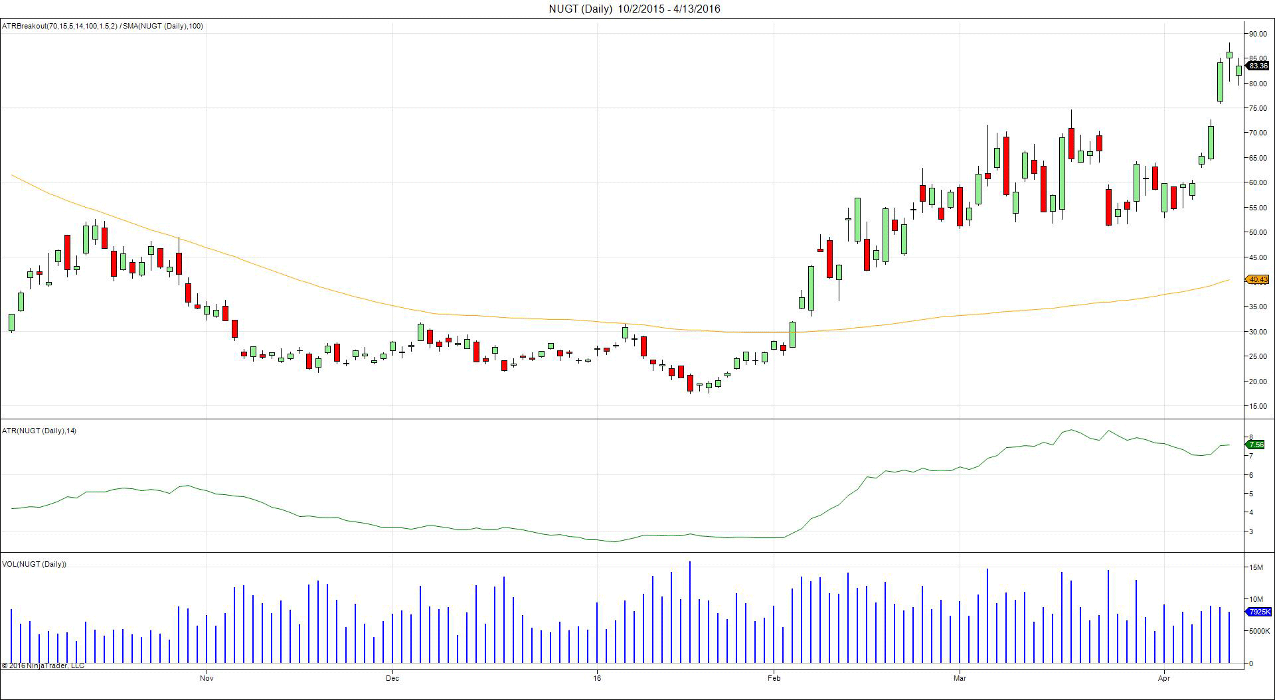
Task: Click the black 83.36 last price marker
Action: click(x=1258, y=66)
